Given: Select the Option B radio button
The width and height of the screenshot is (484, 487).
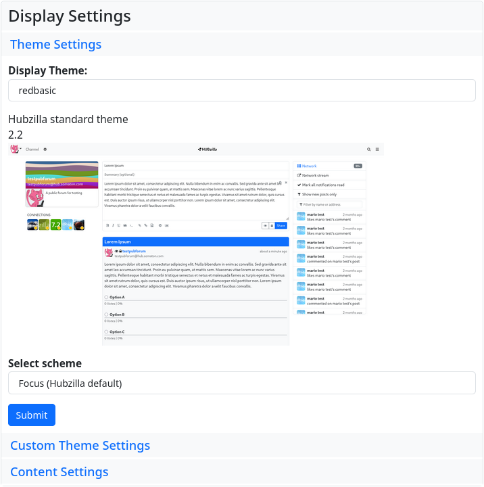Looking at the screenshot, I should click(x=106, y=315).
